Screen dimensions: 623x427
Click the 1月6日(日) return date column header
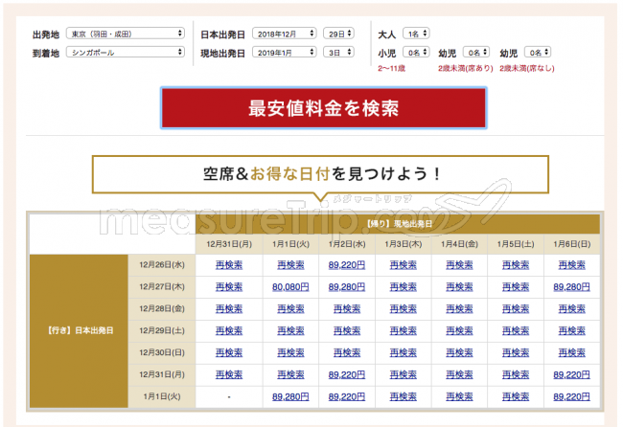[572, 244]
